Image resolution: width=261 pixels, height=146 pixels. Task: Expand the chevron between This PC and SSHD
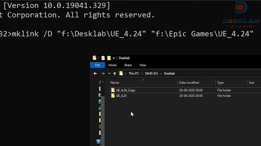tap(142, 73)
